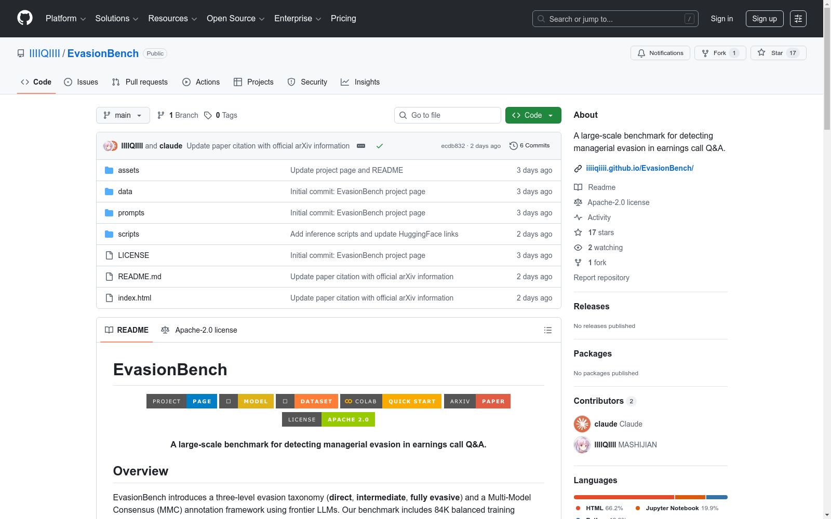Click the Report repository link
Screen dimensions: 831x519
point(601,278)
